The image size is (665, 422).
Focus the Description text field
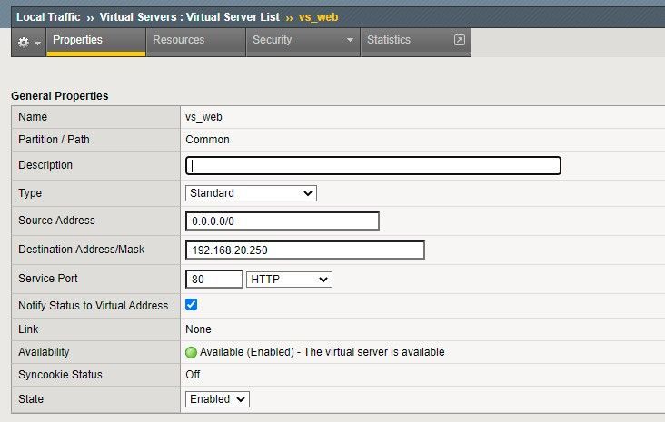pos(372,165)
